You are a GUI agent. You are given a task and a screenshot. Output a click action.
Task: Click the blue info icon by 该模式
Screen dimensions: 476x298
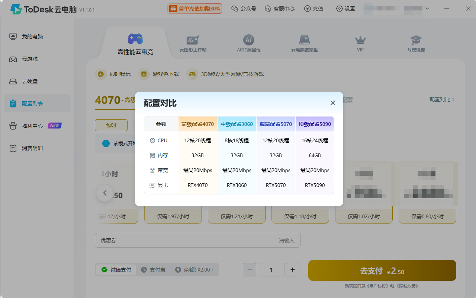[x=106, y=143]
